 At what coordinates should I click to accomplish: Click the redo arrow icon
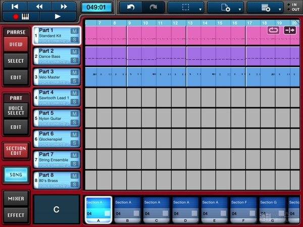click(154, 7)
